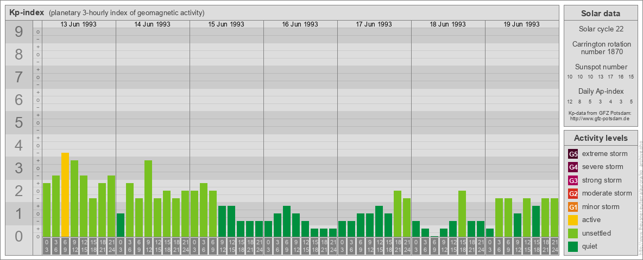
Task: Click the Ap-index value 12
Action: click(x=570, y=101)
